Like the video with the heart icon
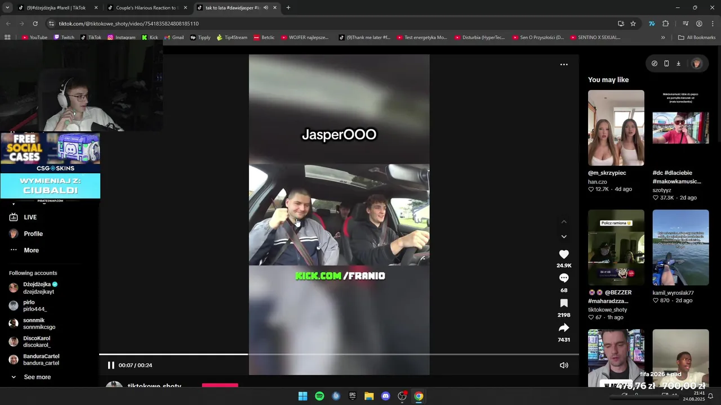Viewport: 721px width, 405px height. [564, 254]
